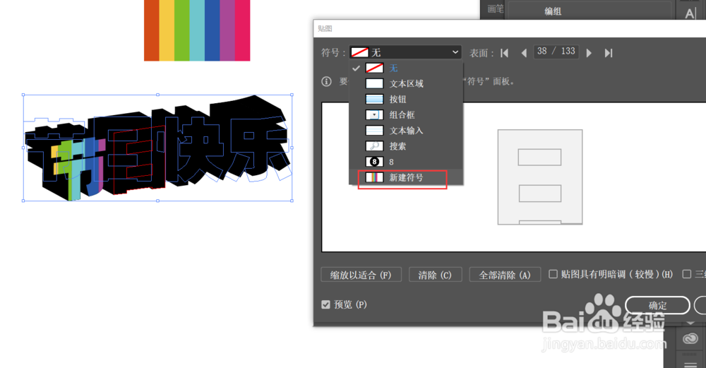Click the 缩放以适合 (F) button

coord(361,275)
